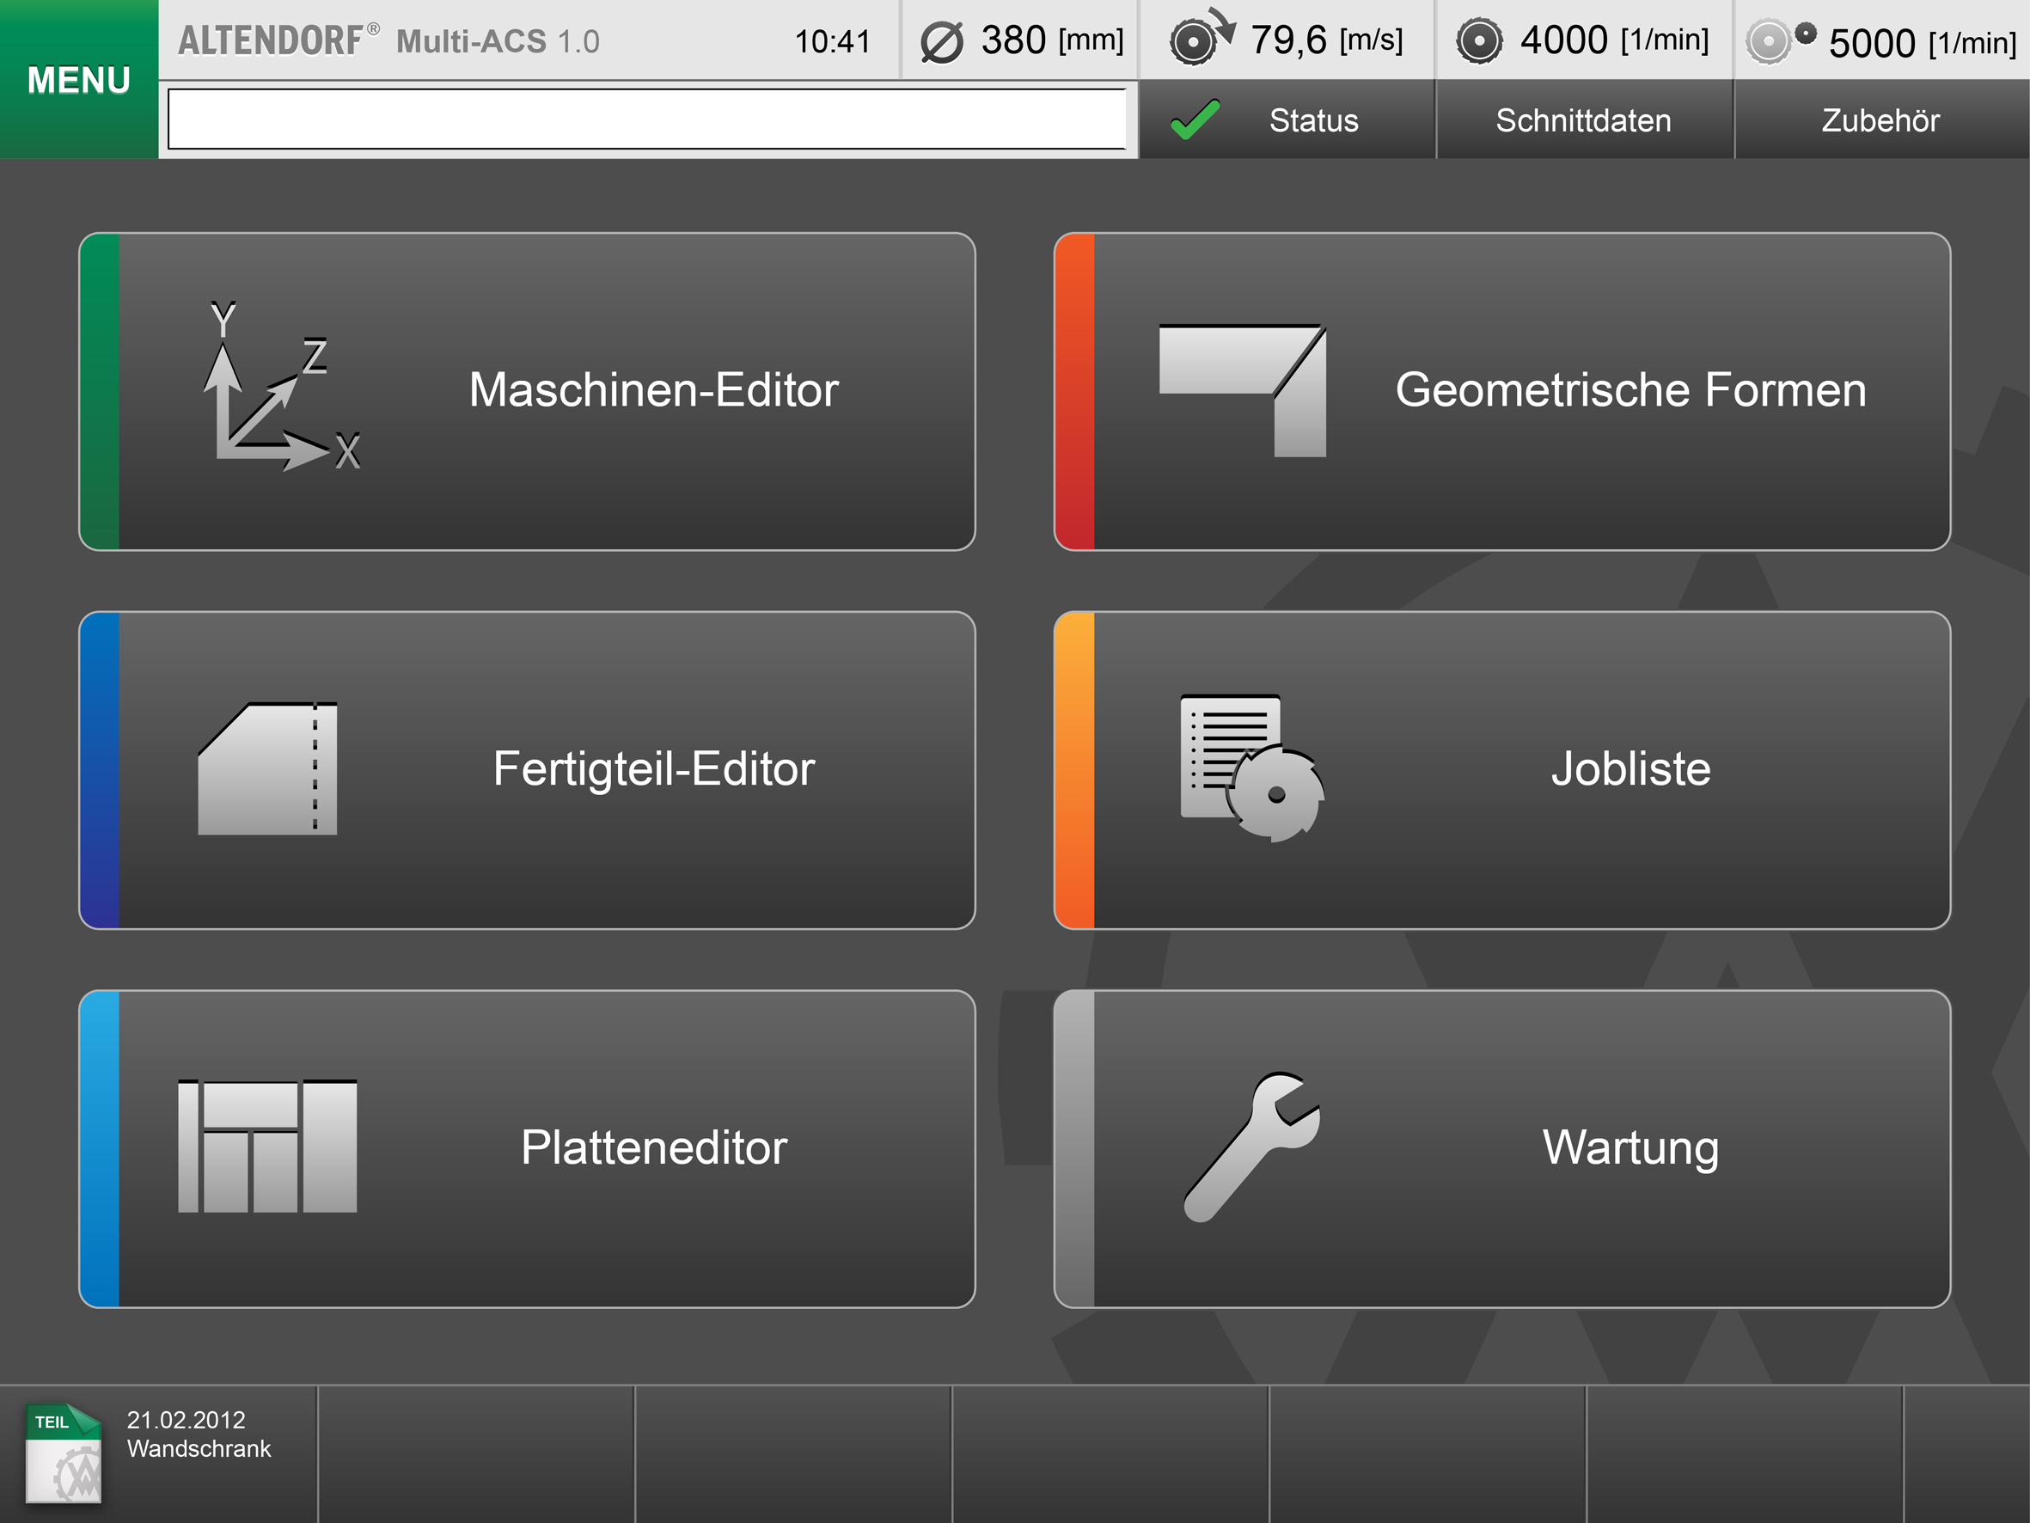The width and height of the screenshot is (2030, 1523).
Task: Open the Maschinen-Editor tile
Action: pos(652,389)
